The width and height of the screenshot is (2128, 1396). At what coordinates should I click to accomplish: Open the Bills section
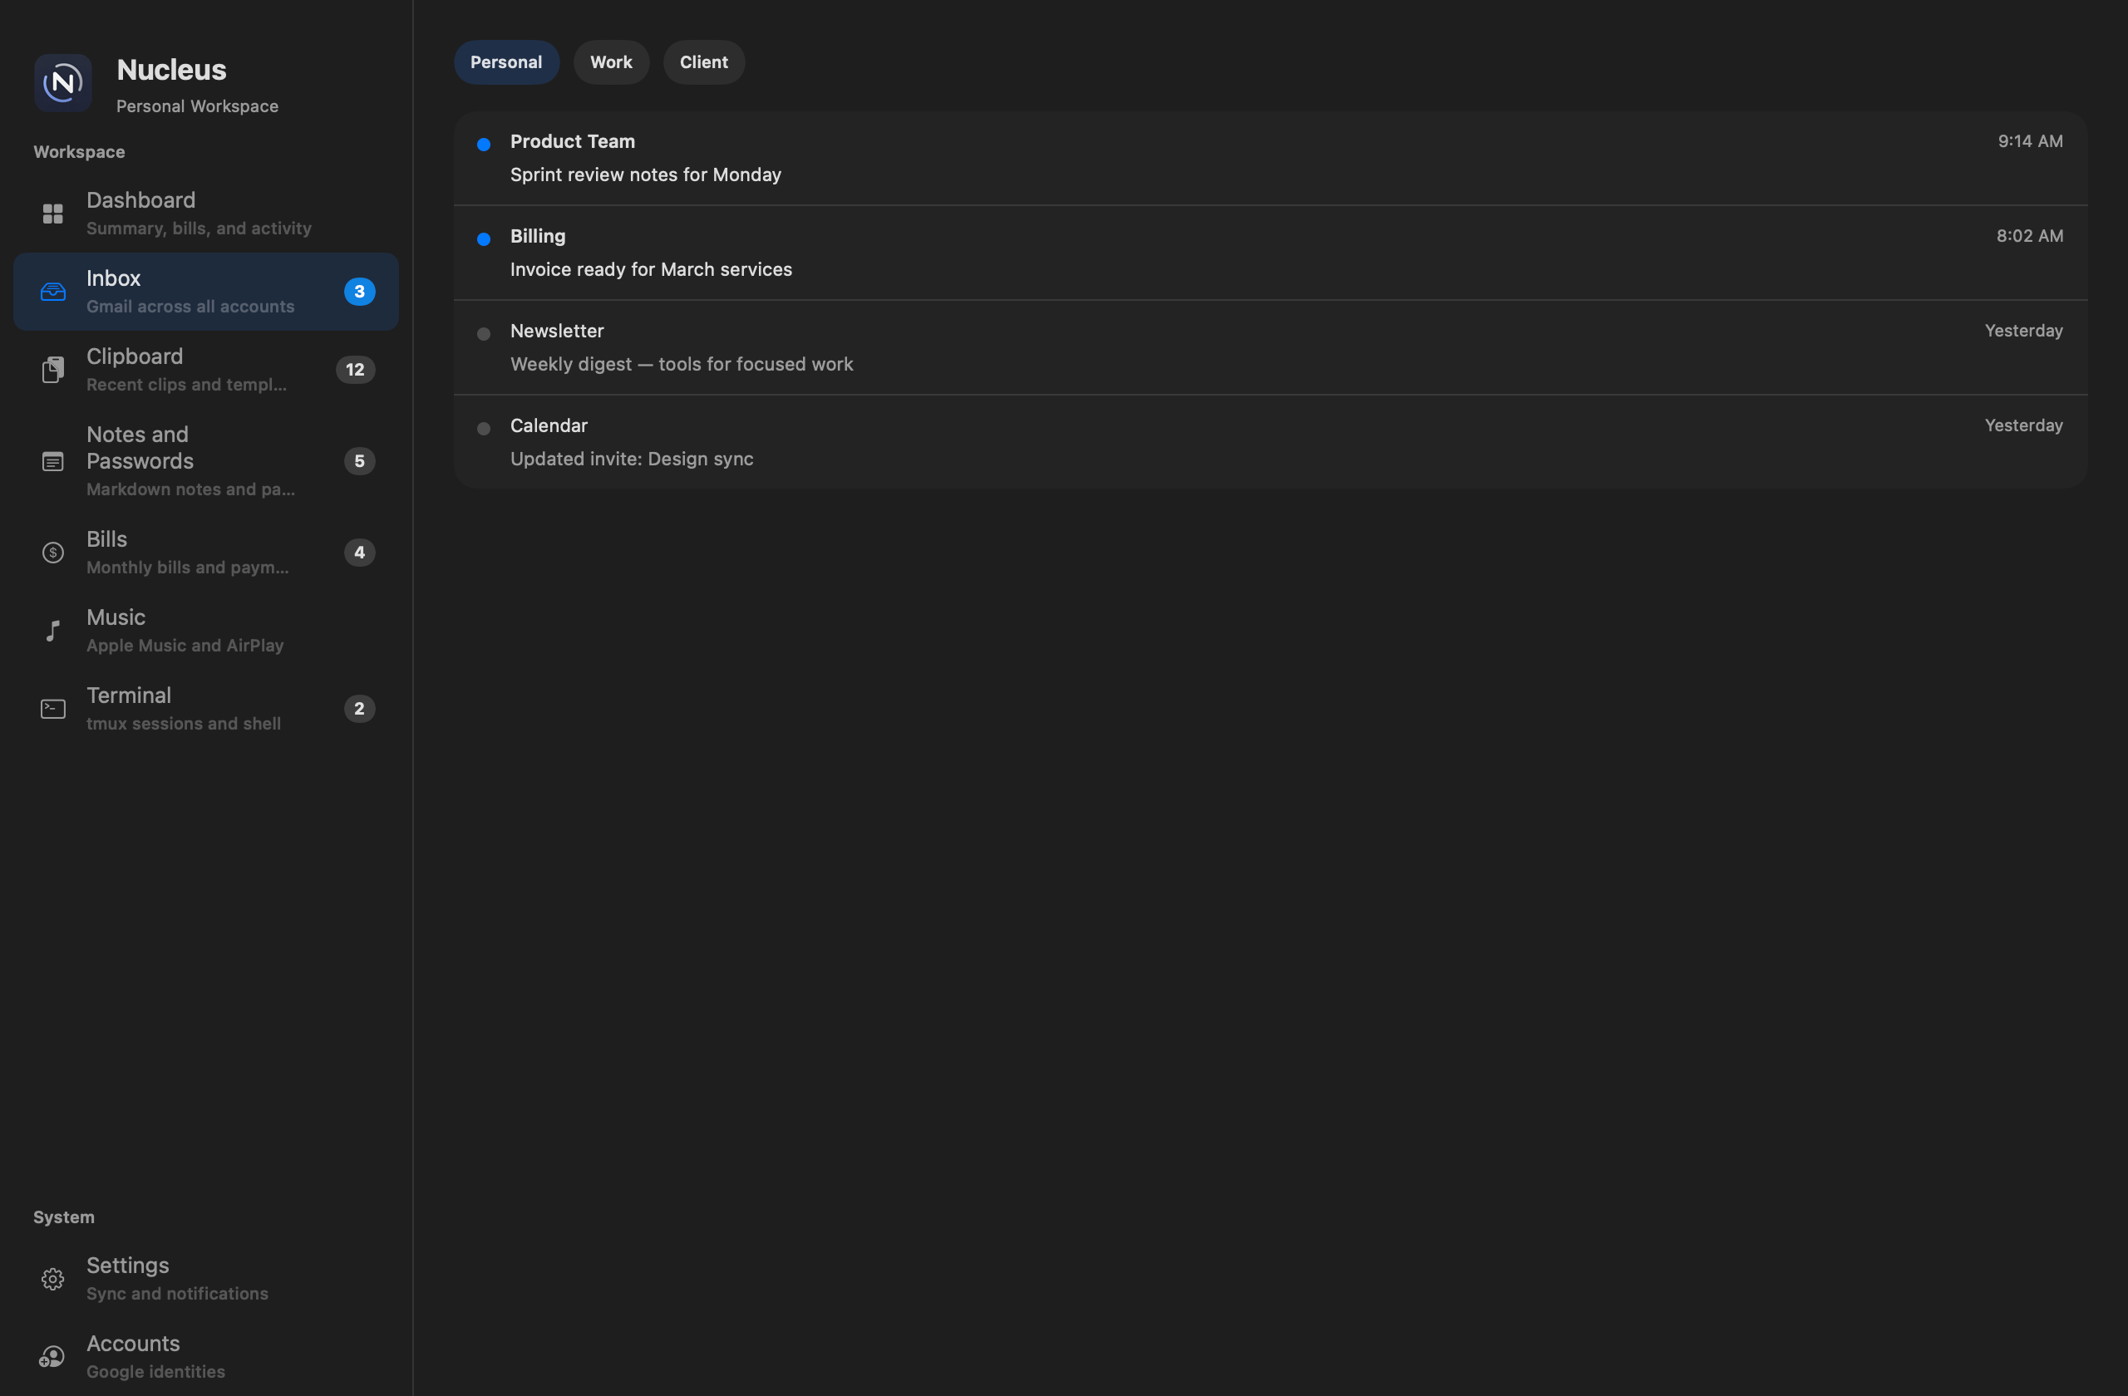pyautogui.click(x=205, y=553)
